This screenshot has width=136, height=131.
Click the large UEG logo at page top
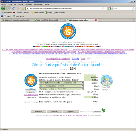(68, 31)
